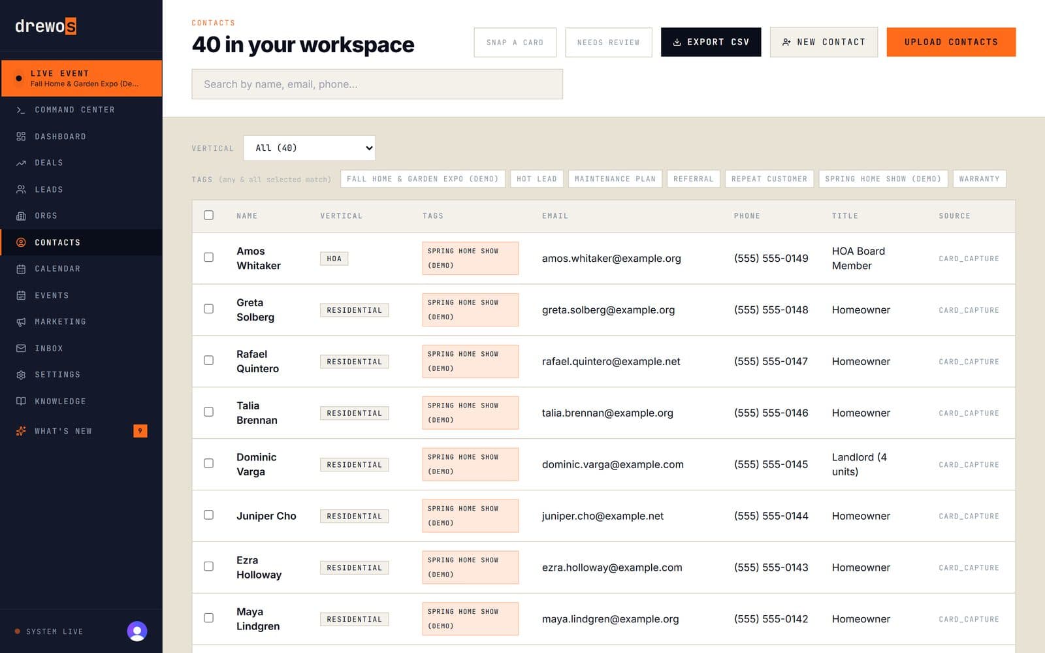Click juniper.cho@example.net email
The height and width of the screenshot is (653, 1045).
[603, 516]
